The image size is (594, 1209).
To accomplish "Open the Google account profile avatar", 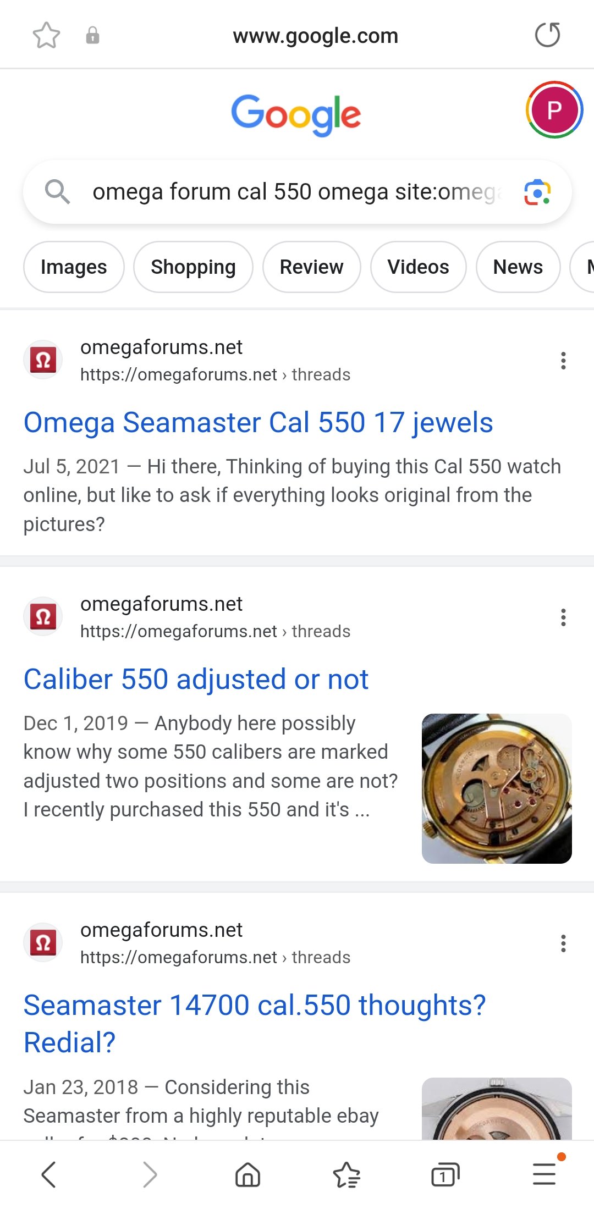I will 554,110.
